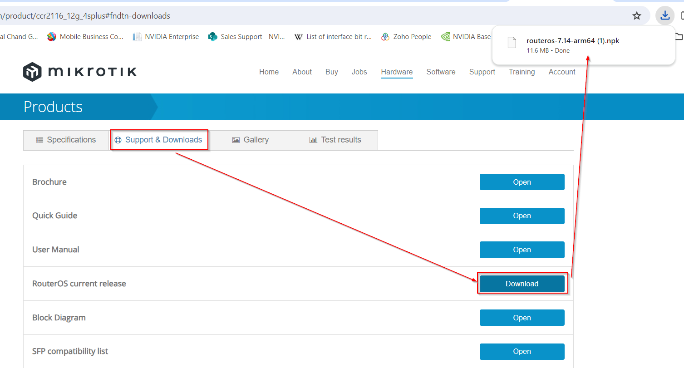The height and width of the screenshot is (368, 684).
Task: Open the List of interface bit r... bookmark
Action: coord(333,37)
